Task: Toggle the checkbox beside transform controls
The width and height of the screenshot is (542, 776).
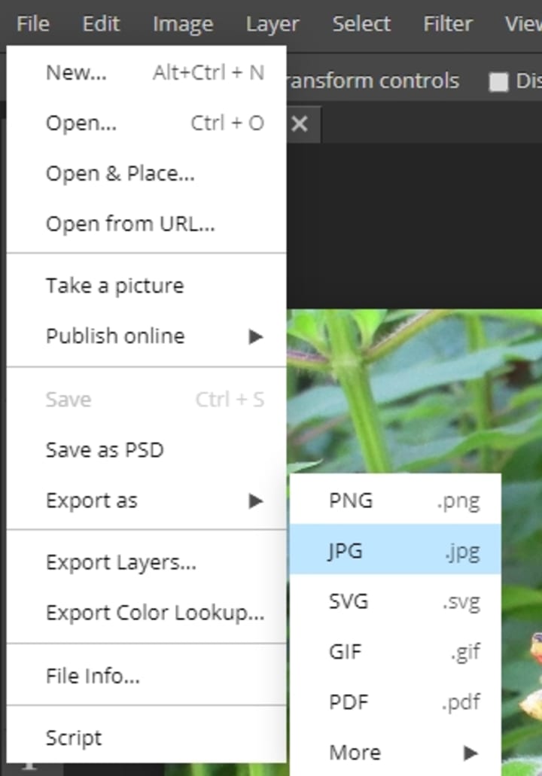Action: pos(498,82)
